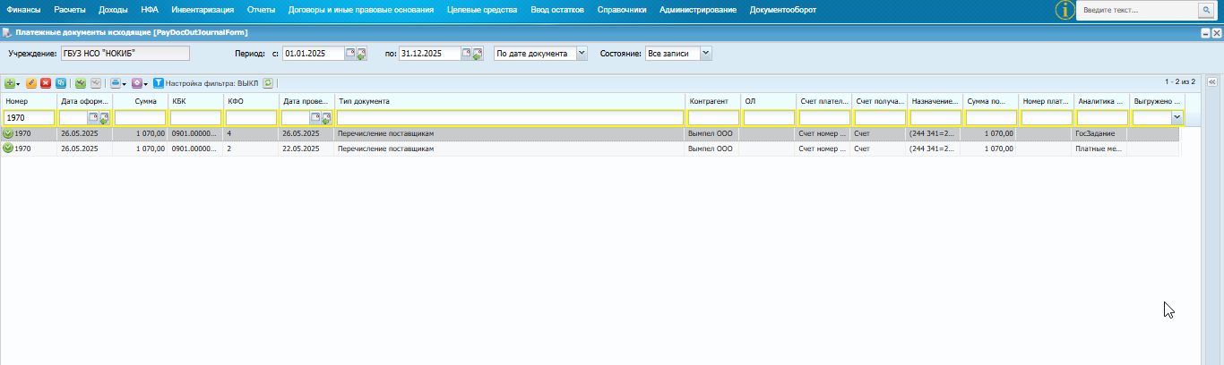Viewport: 1224px width, 365px height.
Task: Select the row with date 22.05.2025
Action: (591, 149)
